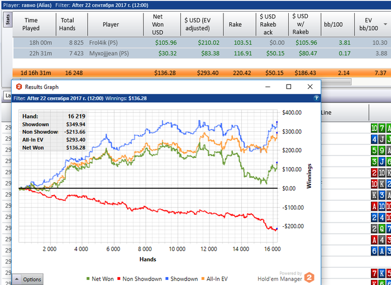Image resolution: width=391 pixels, height=285 pixels.
Task: Click the Hold'em Manager 2 logo icon
Action: (x=309, y=277)
